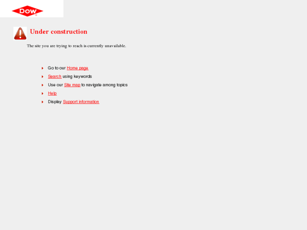Click the Under construction heading

click(59, 32)
